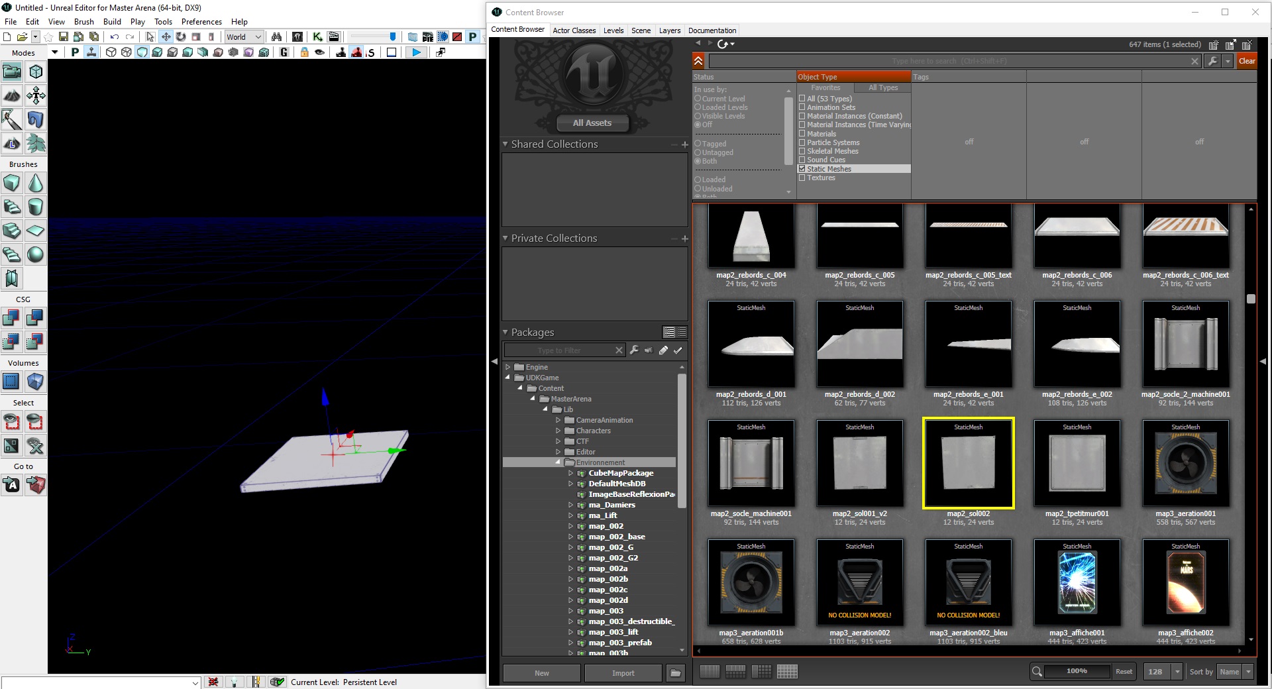Enable translate widget mode
This screenshot has width=1272, height=689.
(x=166, y=37)
